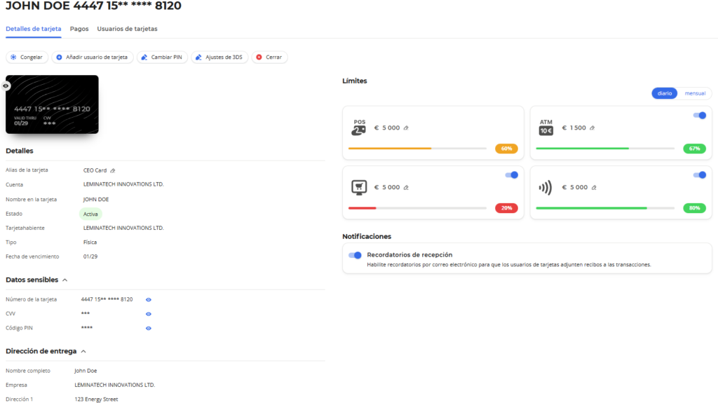This screenshot has height=403, width=718.
Task: Collapse the Dirección de entrega section
Action: click(83, 351)
